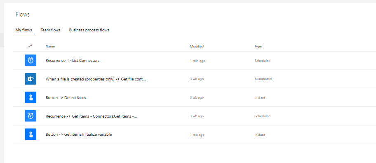Open Button -> Get items,Initialize variable flow
This screenshot has height=163, width=376.
(79, 135)
